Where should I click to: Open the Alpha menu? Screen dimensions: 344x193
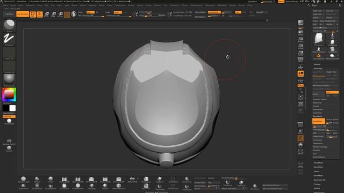click(5, 5)
